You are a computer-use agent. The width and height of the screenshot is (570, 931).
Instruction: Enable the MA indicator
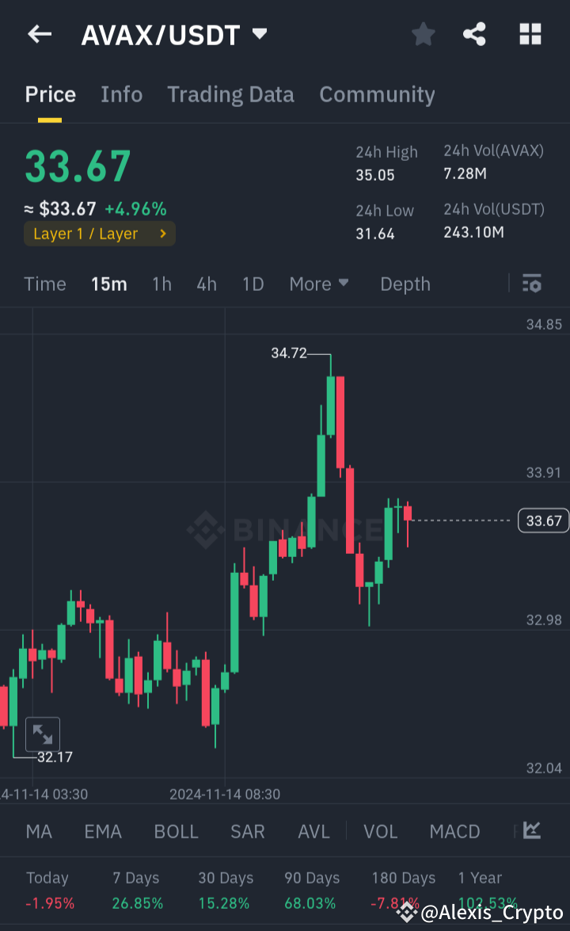38,831
